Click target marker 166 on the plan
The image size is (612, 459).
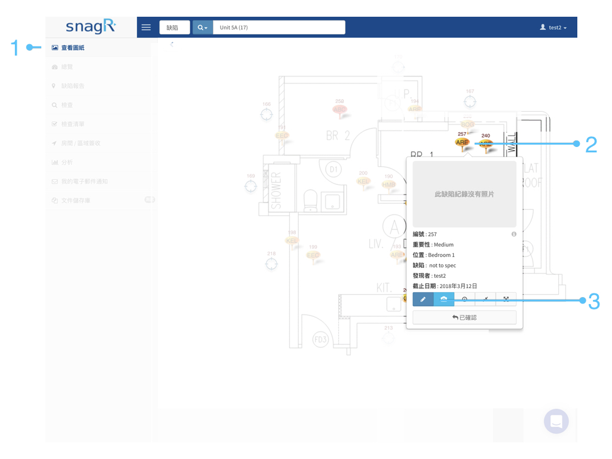267,114
